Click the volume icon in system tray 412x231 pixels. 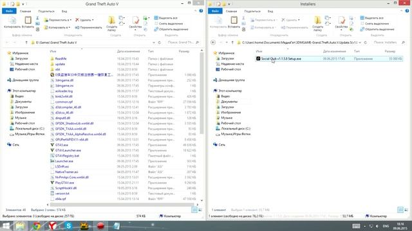[x=377, y=226]
